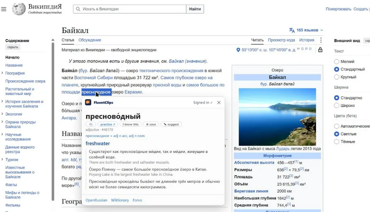Open the Евразии link
Image resolution: width=370 pixels, height=212 pixels.
coord(133,92)
